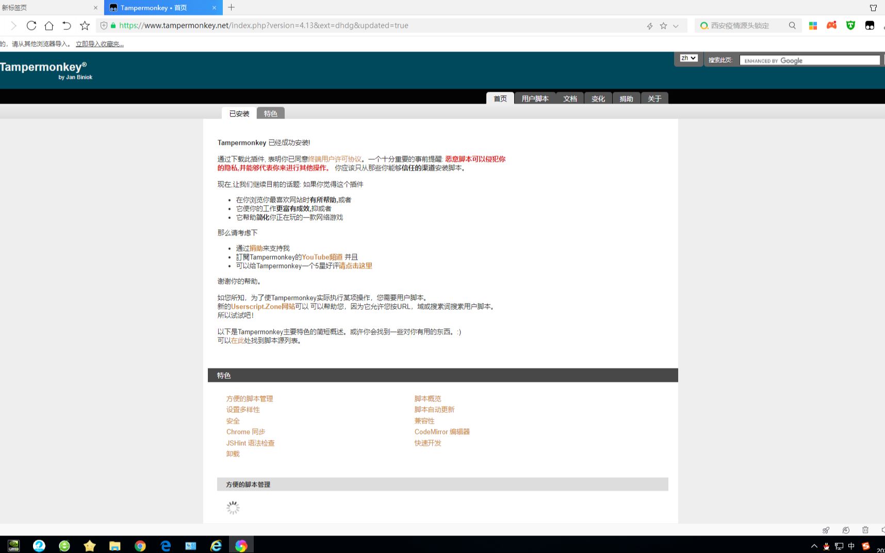This screenshot has width=885, height=553.
Task: Launch Chrome from the taskbar
Action: click(x=140, y=545)
